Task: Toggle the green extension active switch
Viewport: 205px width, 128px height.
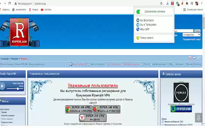Action: (x=139, y=12)
